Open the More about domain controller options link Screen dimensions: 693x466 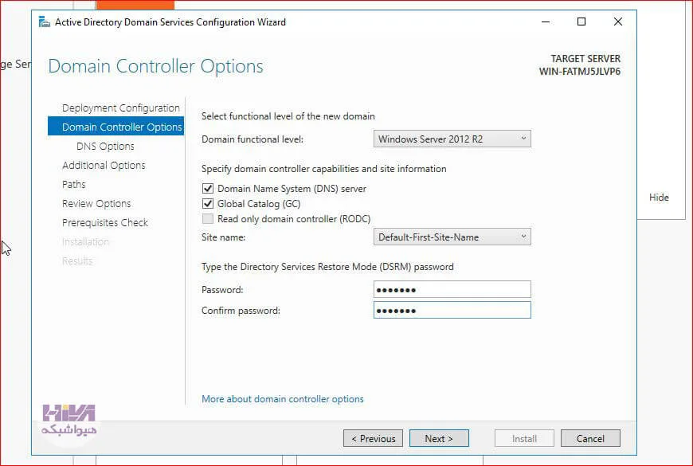click(283, 399)
